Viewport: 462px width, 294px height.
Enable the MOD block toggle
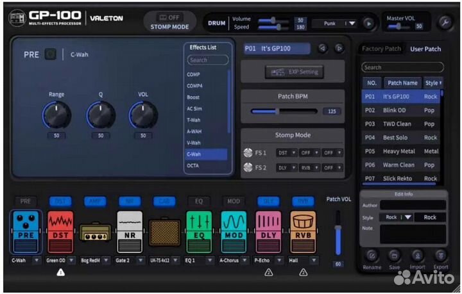click(x=234, y=201)
